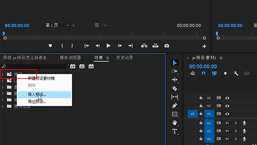Select the Razor tool
The height and width of the screenshot is (145, 257).
[x=175, y=88]
